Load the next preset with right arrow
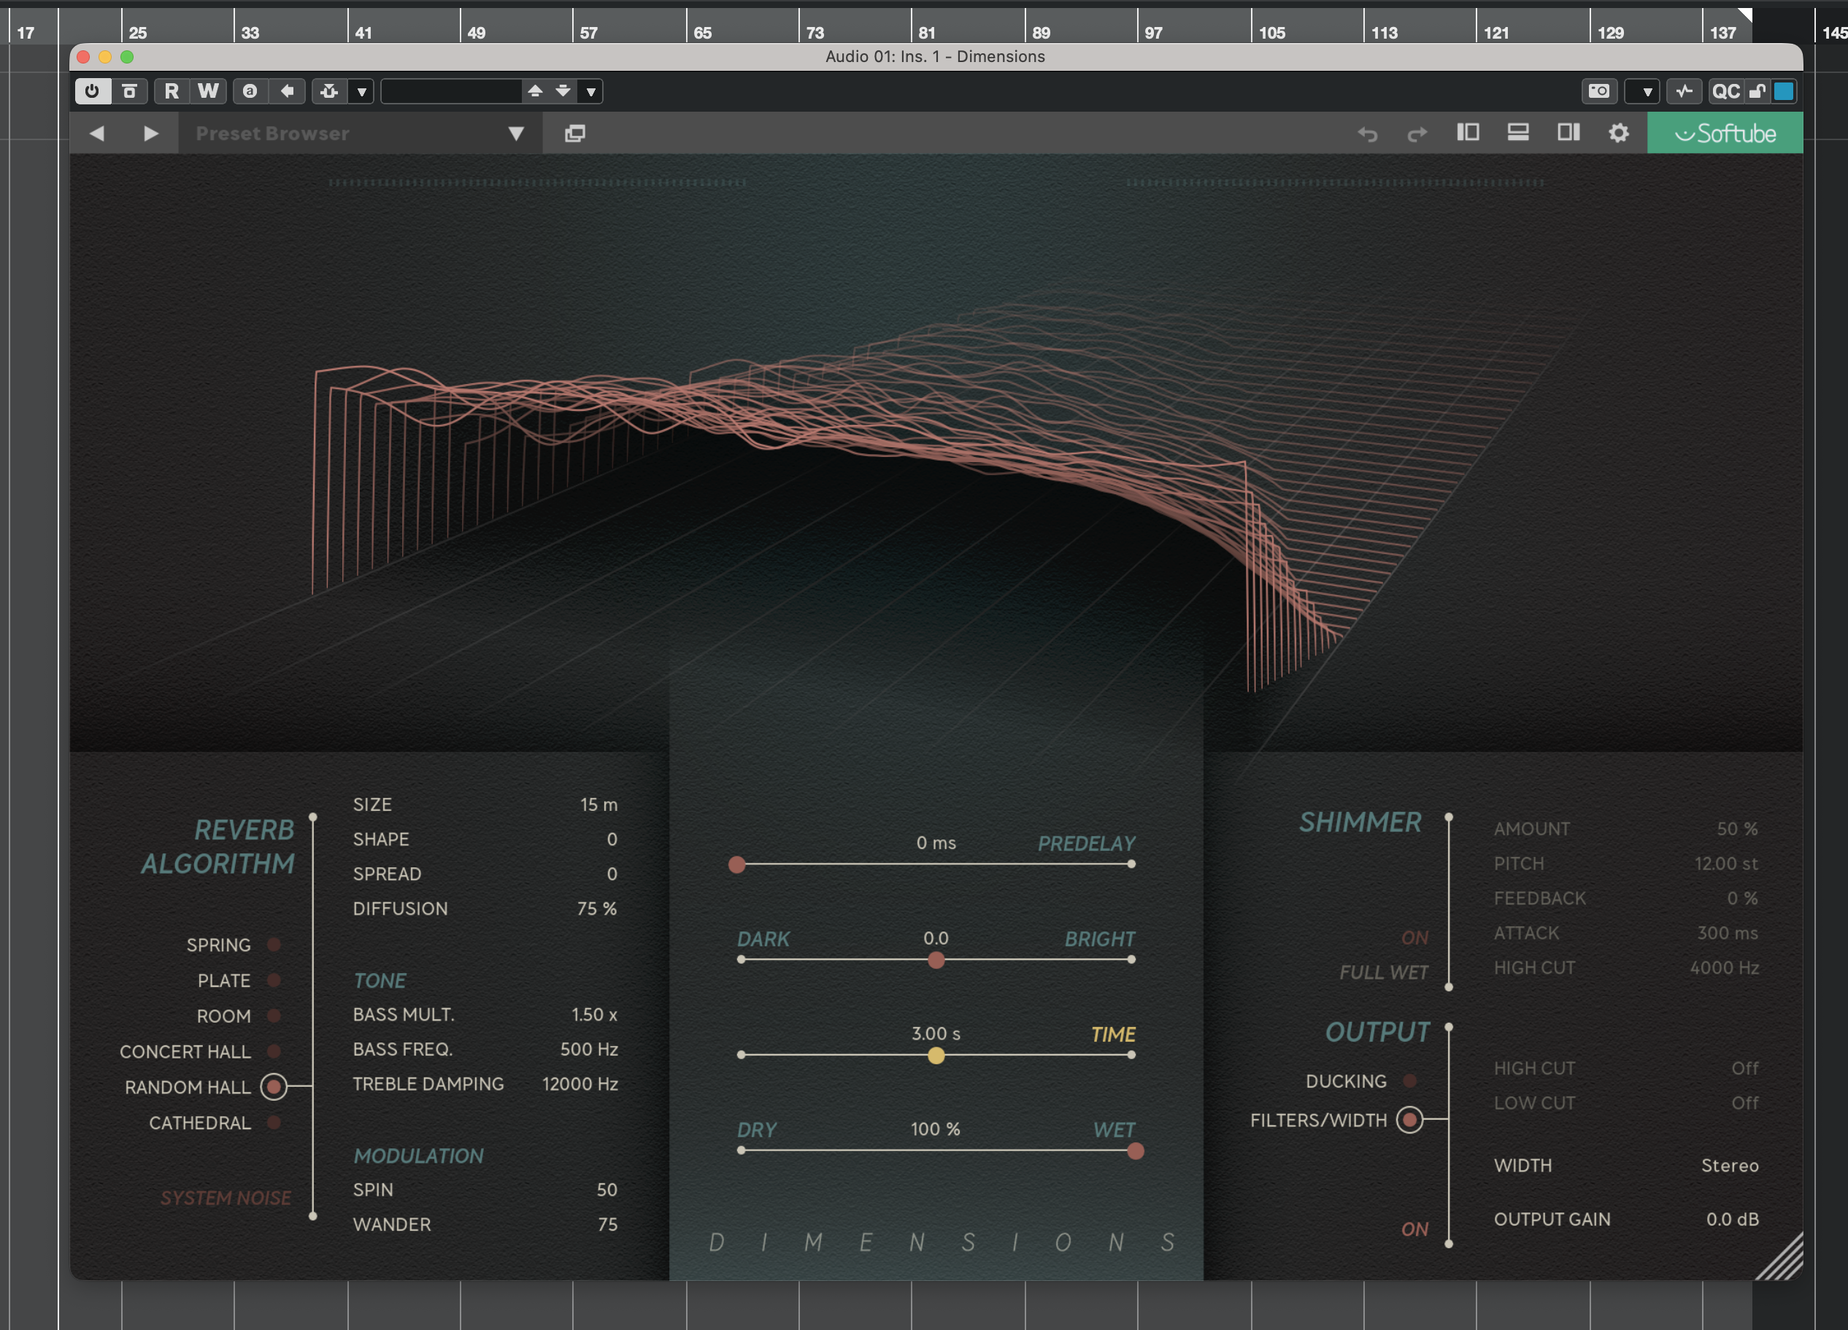Viewport: 1848px width, 1330px height. click(x=150, y=134)
